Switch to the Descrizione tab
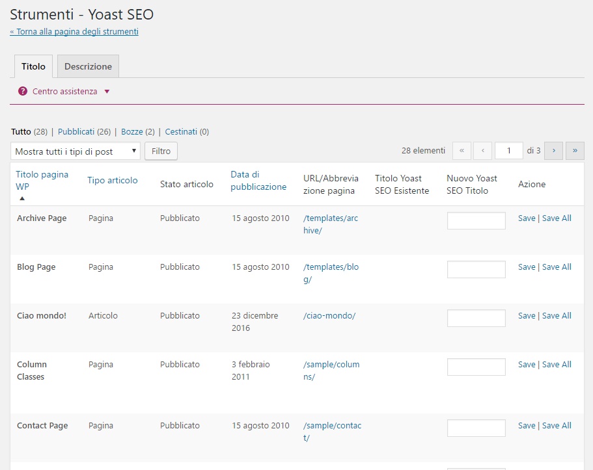593x470 pixels. [88, 66]
